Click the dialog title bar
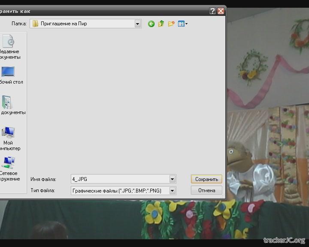 point(107,11)
